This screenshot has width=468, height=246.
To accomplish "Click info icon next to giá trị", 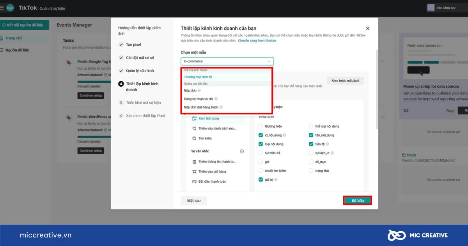I will point(276,180).
